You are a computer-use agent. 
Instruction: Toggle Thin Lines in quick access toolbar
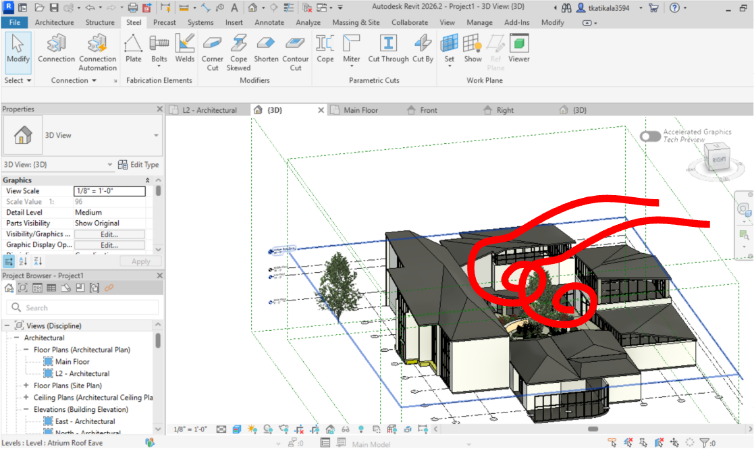coord(288,7)
